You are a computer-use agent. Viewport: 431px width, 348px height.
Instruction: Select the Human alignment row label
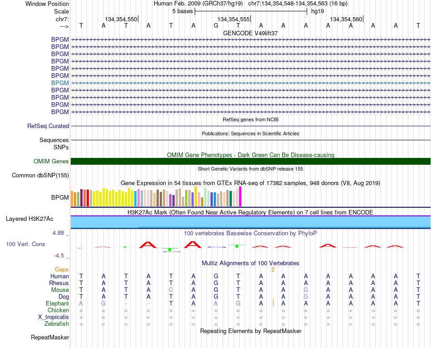coord(59,276)
